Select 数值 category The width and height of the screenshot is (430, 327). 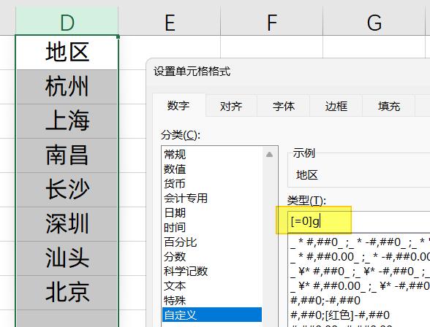click(x=212, y=169)
